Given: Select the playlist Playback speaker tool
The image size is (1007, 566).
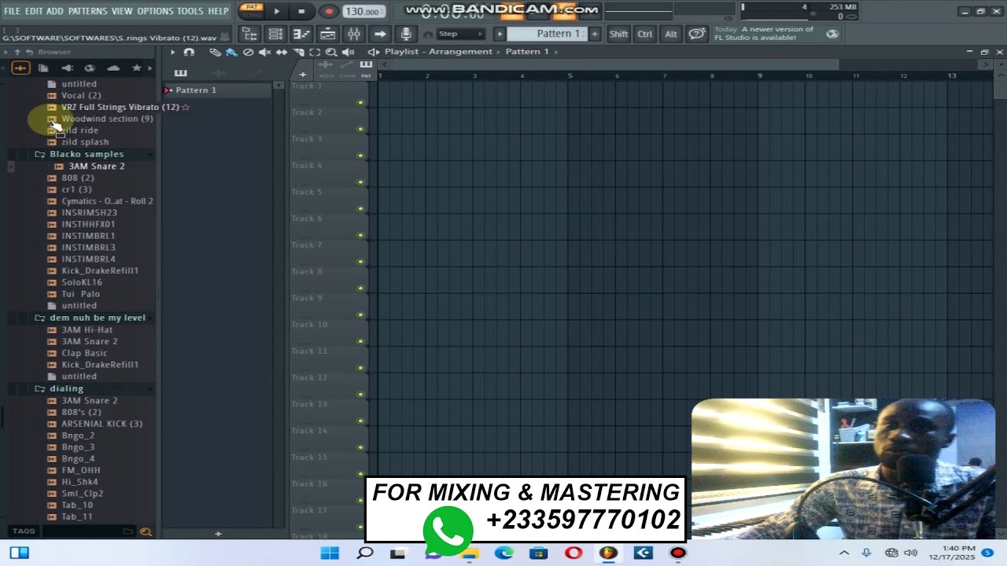Looking at the screenshot, I should (x=348, y=52).
